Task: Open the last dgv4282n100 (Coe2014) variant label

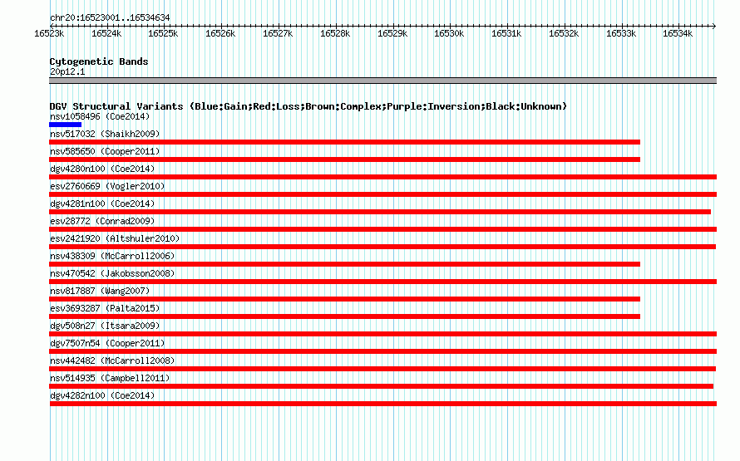Action: (x=102, y=395)
